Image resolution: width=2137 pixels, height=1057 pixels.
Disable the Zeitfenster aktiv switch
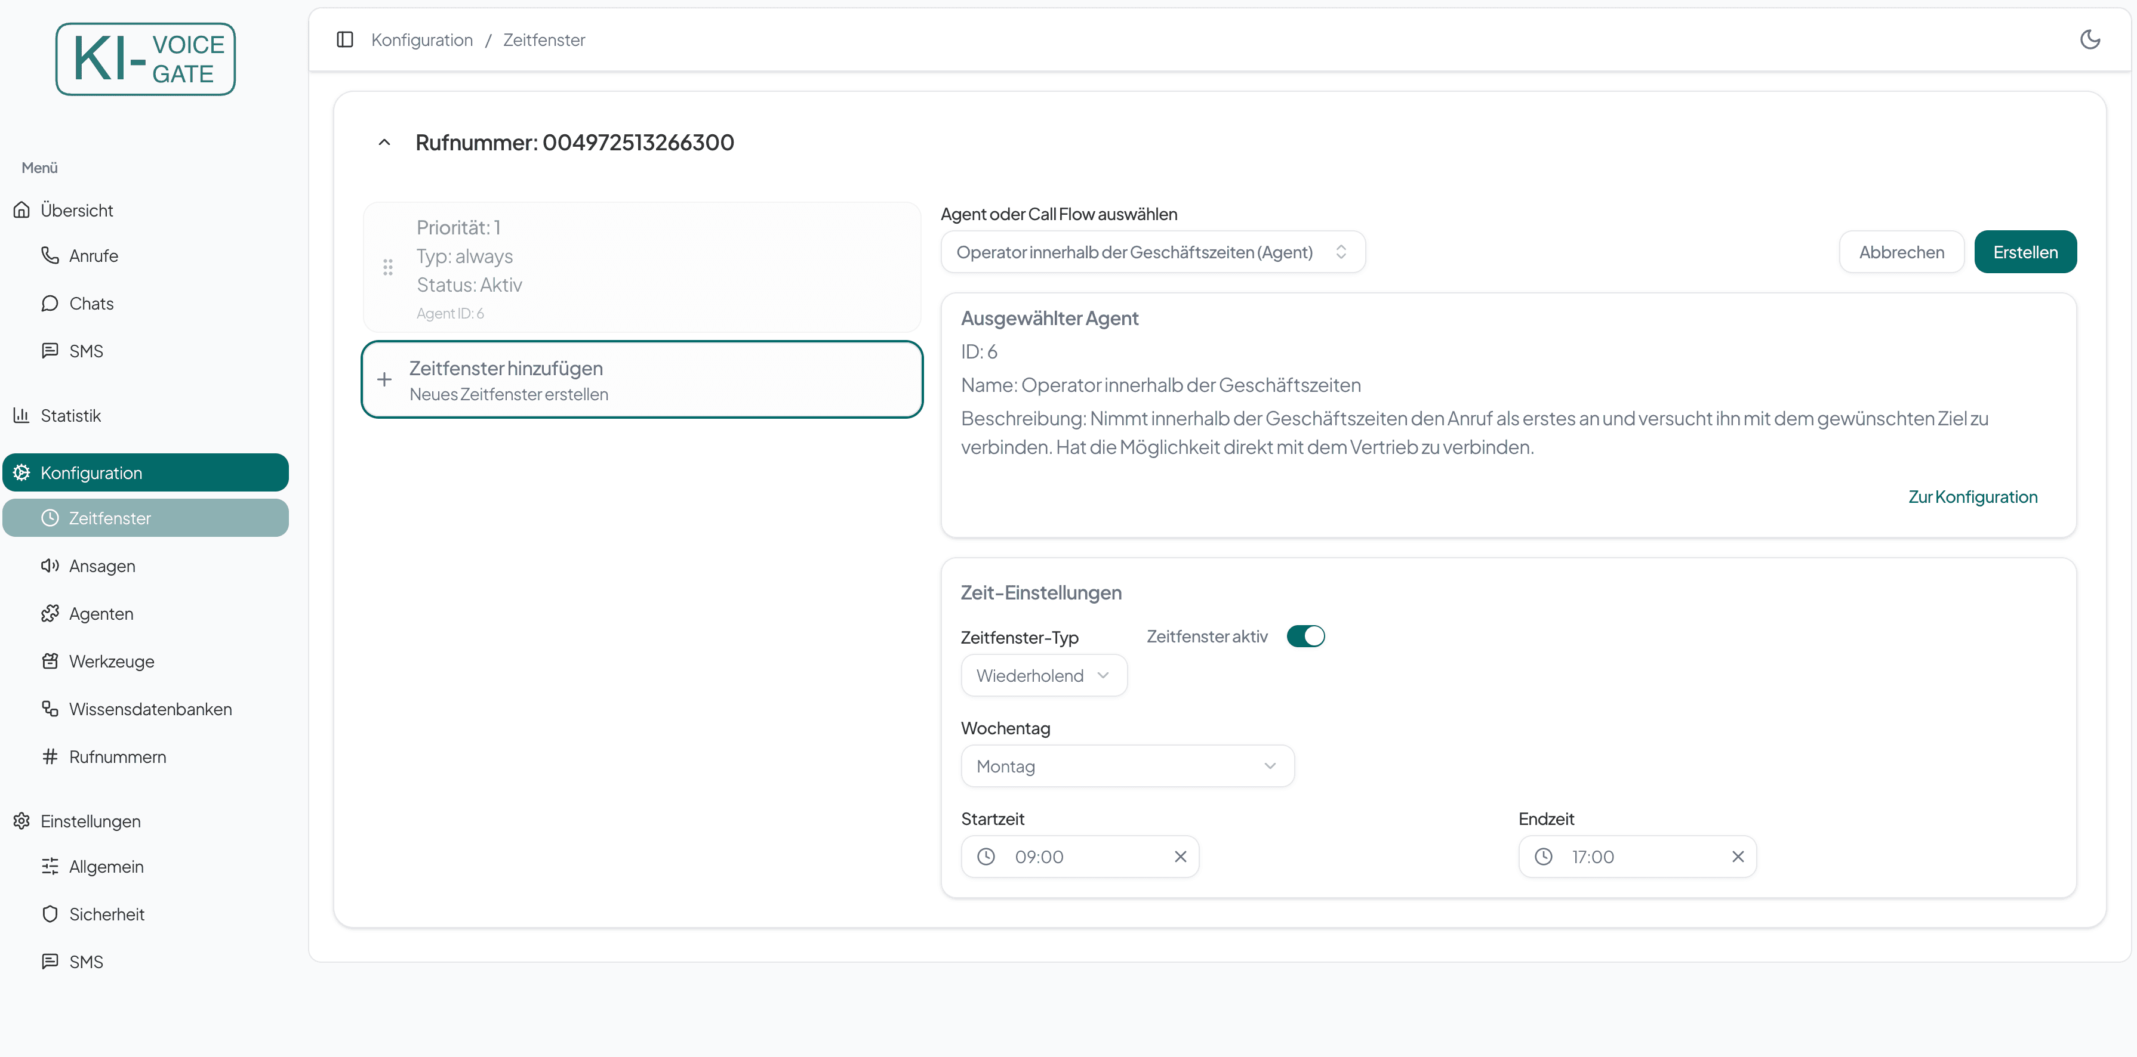[1305, 636]
